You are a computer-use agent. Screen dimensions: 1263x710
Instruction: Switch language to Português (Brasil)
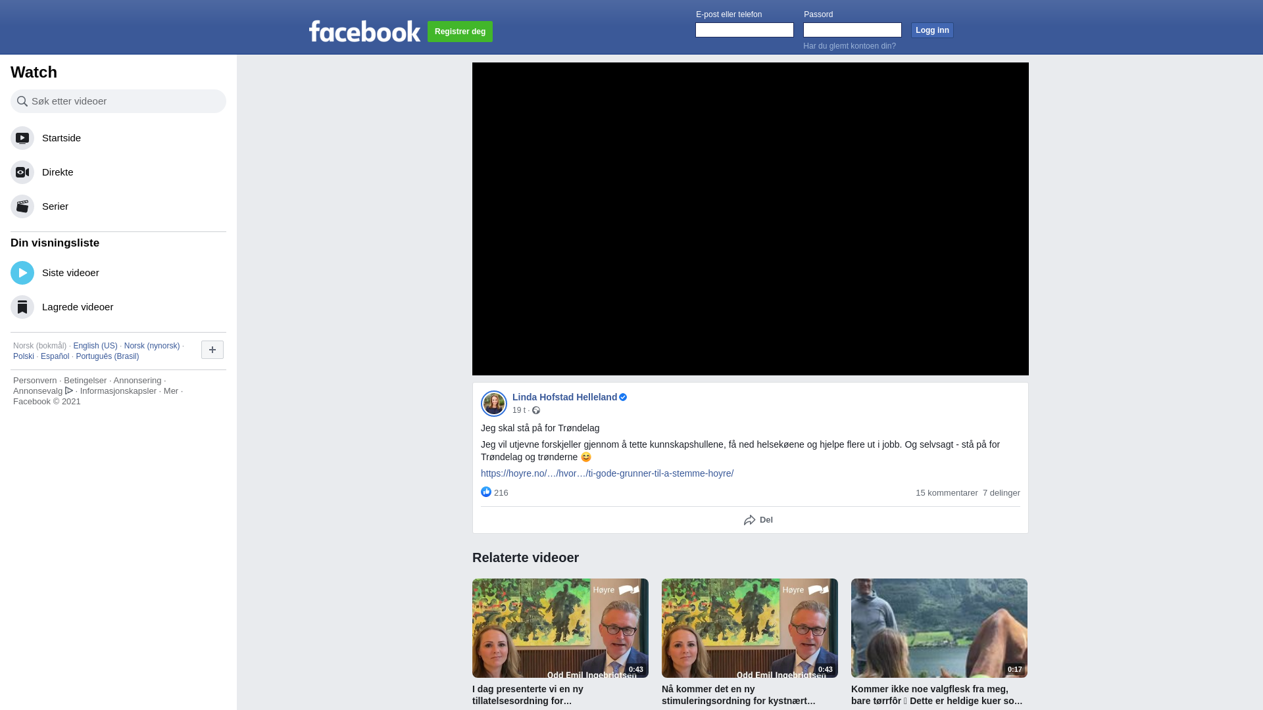click(x=107, y=356)
